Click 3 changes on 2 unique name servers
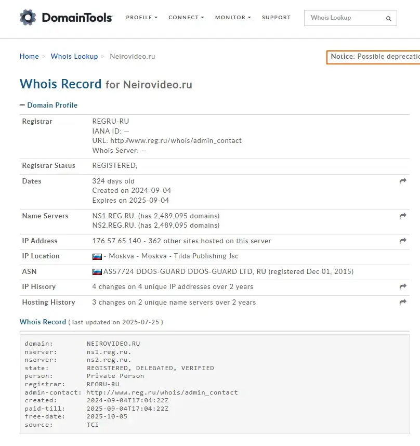This screenshot has height=446, width=420. pos(174,303)
